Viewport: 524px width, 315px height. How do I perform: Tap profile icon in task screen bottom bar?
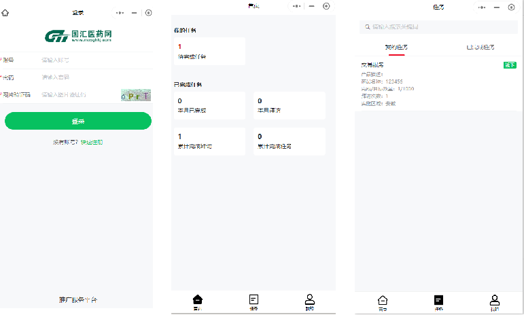495,300
